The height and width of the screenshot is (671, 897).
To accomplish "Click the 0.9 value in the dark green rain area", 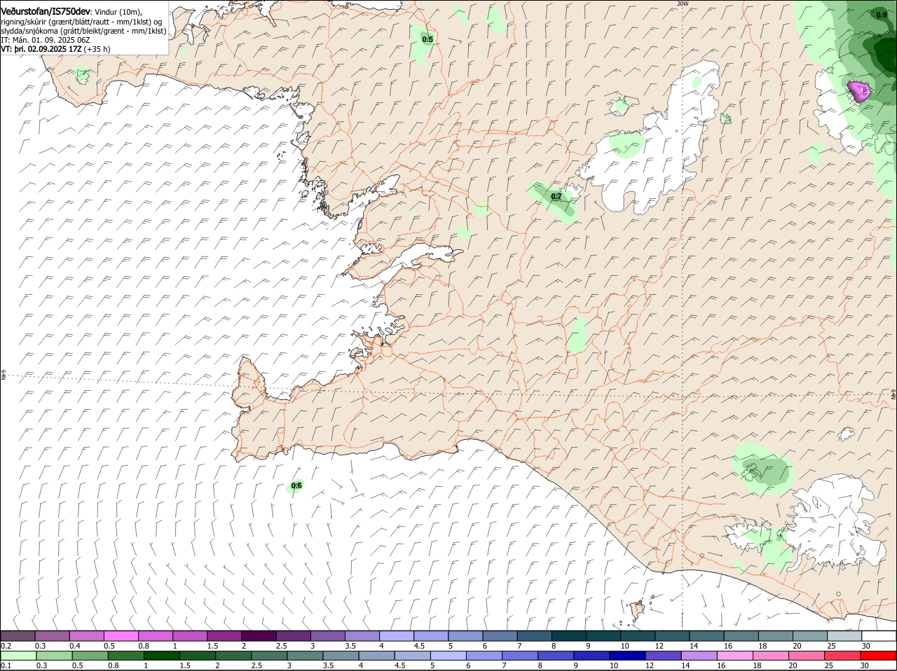I will (882, 15).
